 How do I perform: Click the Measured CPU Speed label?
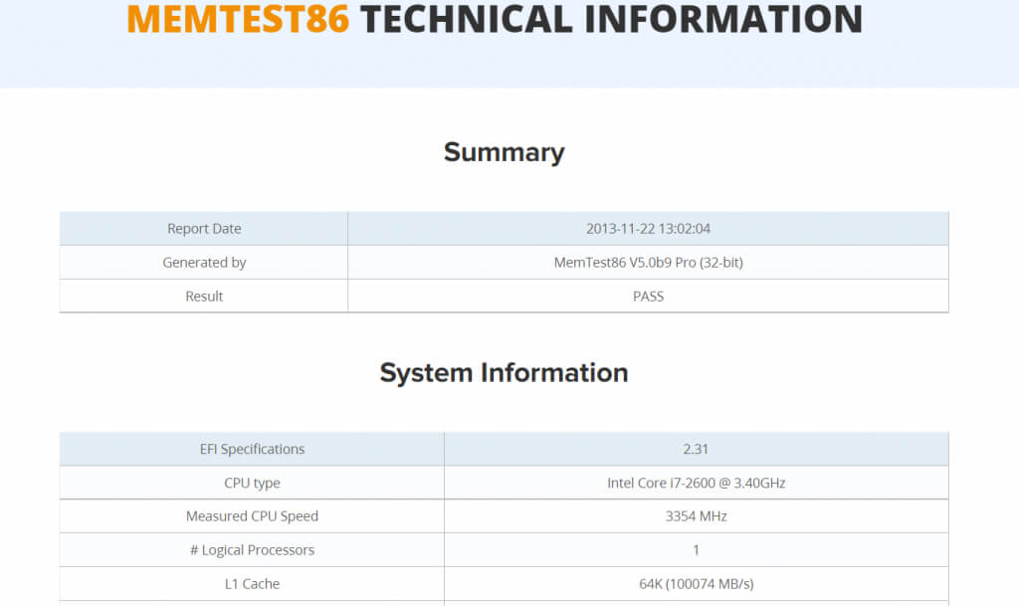click(252, 515)
